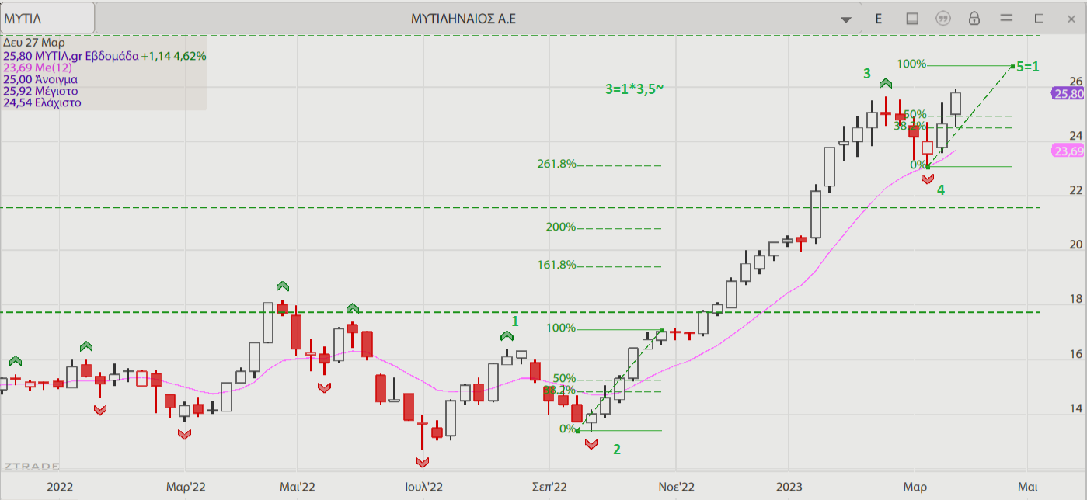Click the "Δευ 27 Μαρ" date text
The width and height of the screenshot is (1087, 500).
(34, 43)
